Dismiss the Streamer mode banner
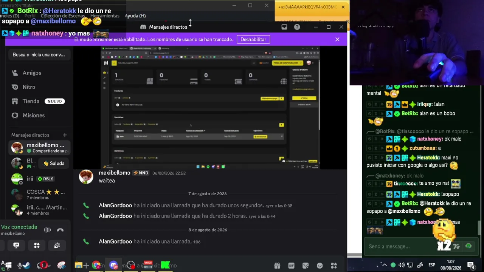 [x=337, y=39]
